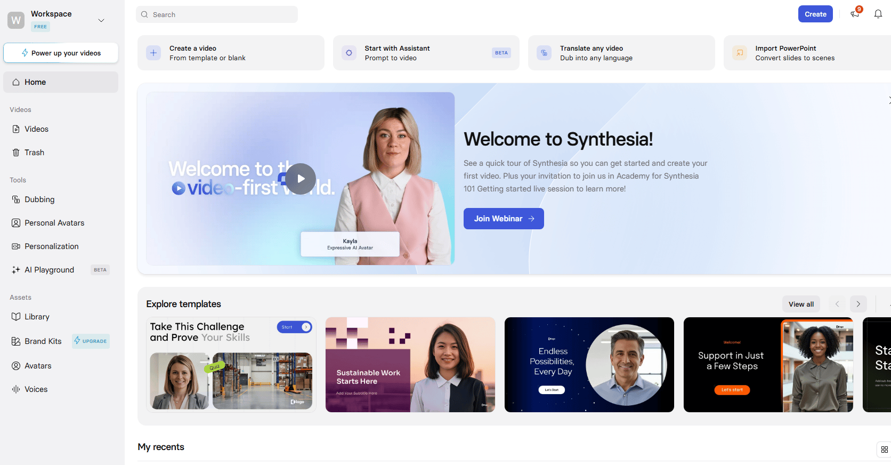Click Power up your videos button

[x=61, y=53]
